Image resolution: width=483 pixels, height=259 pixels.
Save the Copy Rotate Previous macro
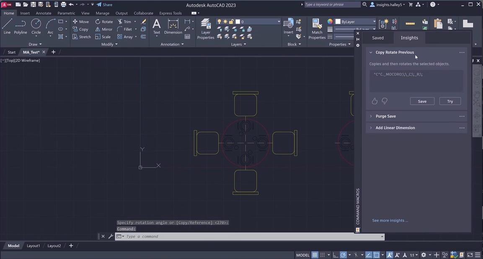click(x=422, y=101)
